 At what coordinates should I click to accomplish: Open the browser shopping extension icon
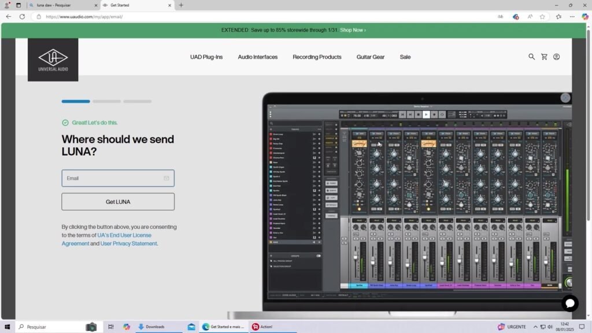point(515,17)
